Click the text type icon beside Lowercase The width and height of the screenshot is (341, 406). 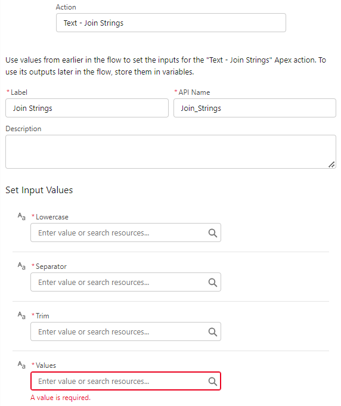coord(21,216)
